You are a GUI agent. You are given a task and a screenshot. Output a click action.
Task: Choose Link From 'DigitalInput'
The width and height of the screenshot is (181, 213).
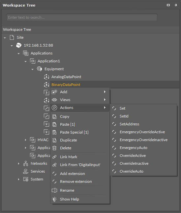coord(80,165)
